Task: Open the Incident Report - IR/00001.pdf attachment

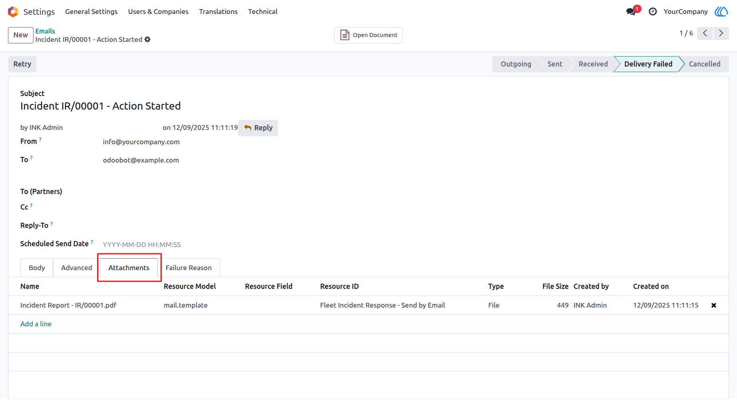Action: pyautogui.click(x=68, y=305)
